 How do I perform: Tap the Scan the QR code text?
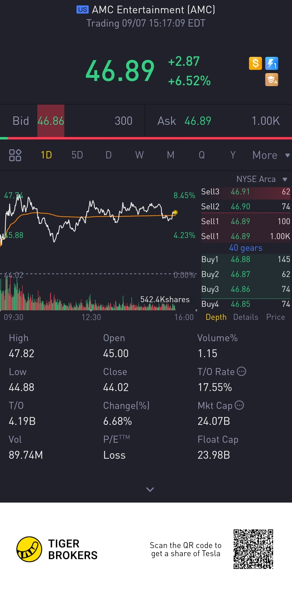point(186,549)
